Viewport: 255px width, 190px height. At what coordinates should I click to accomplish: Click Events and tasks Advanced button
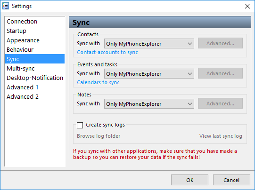coord(220,73)
